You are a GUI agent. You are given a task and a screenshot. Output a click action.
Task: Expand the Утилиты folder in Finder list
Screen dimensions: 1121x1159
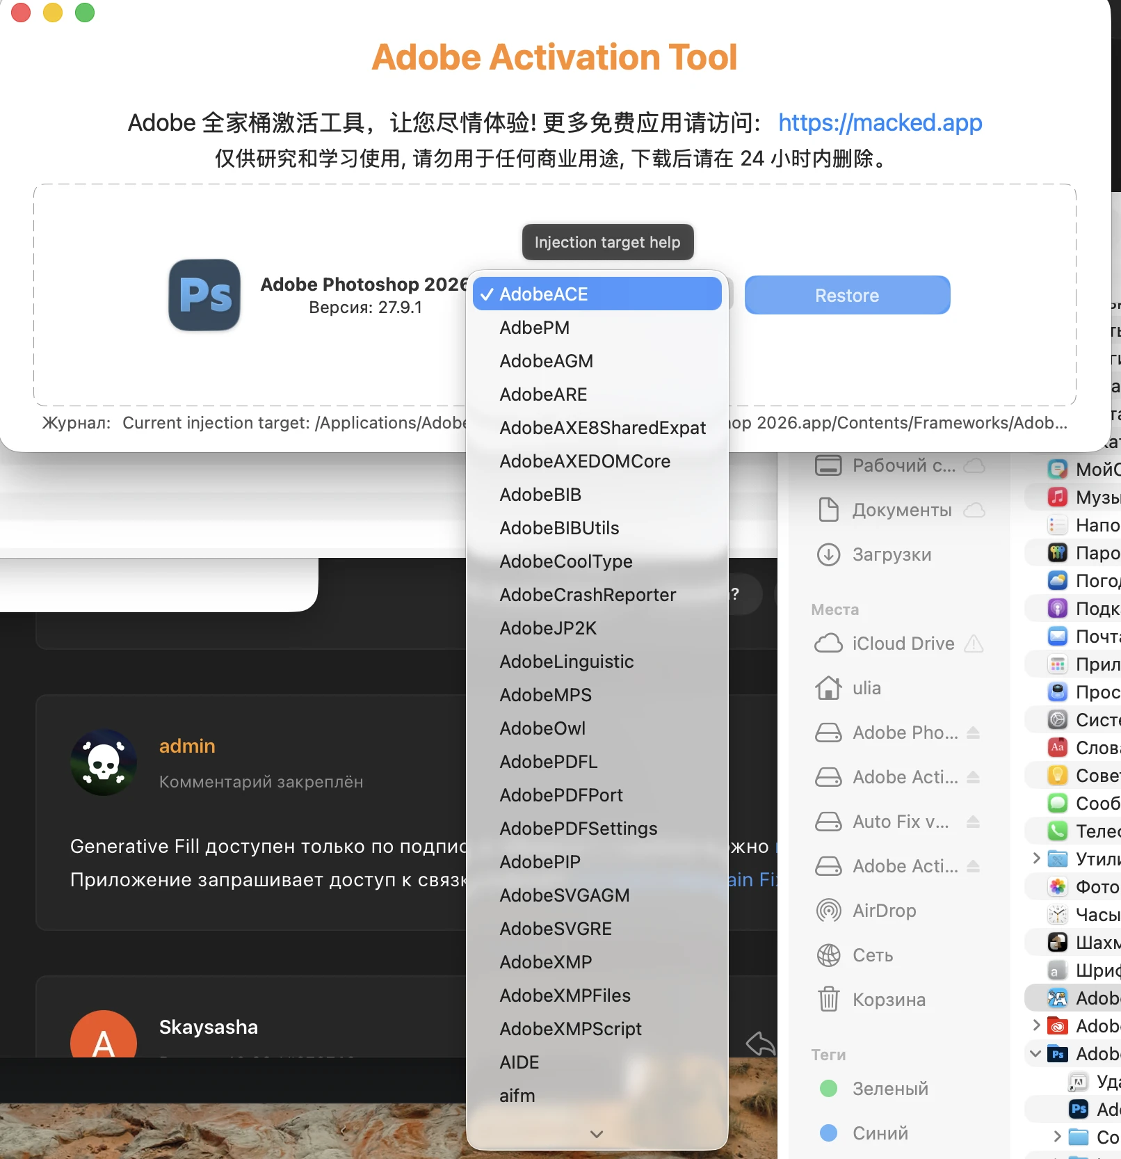coord(1036,858)
